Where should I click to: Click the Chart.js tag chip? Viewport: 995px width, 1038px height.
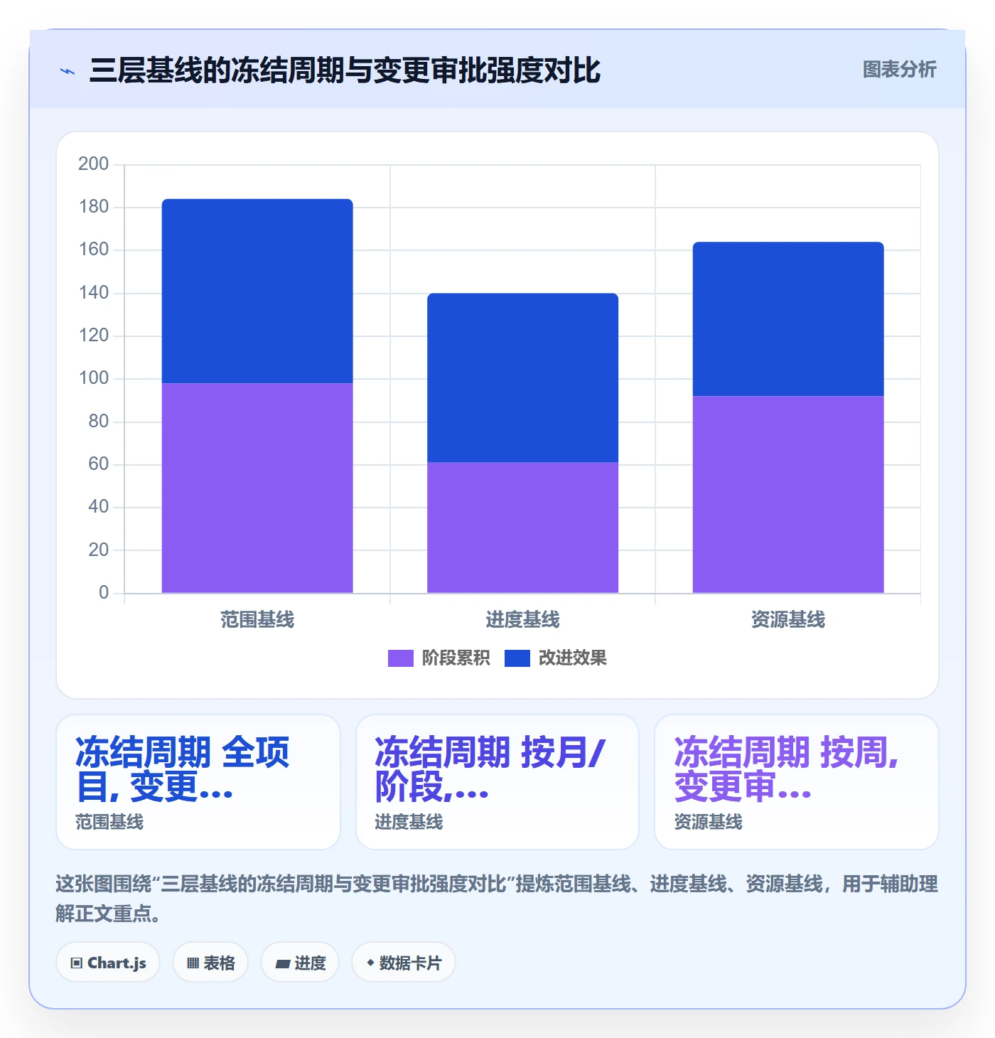(108, 963)
